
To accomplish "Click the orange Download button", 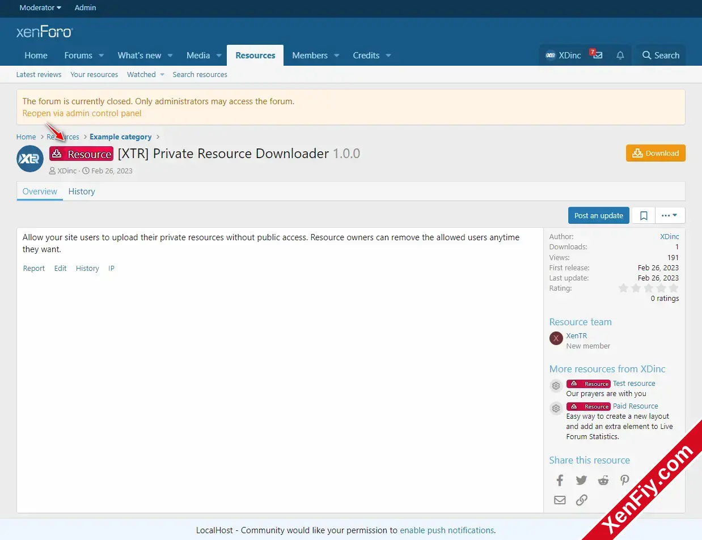I will tap(656, 153).
